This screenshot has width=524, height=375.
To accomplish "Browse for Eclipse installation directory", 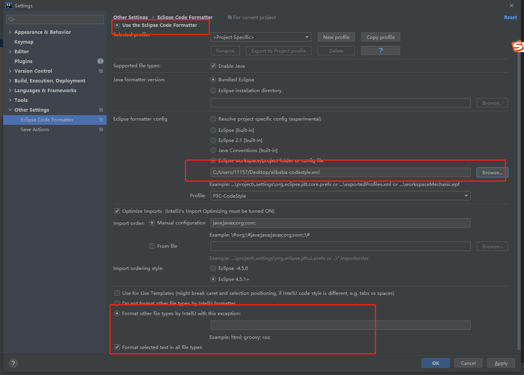I will (x=492, y=103).
